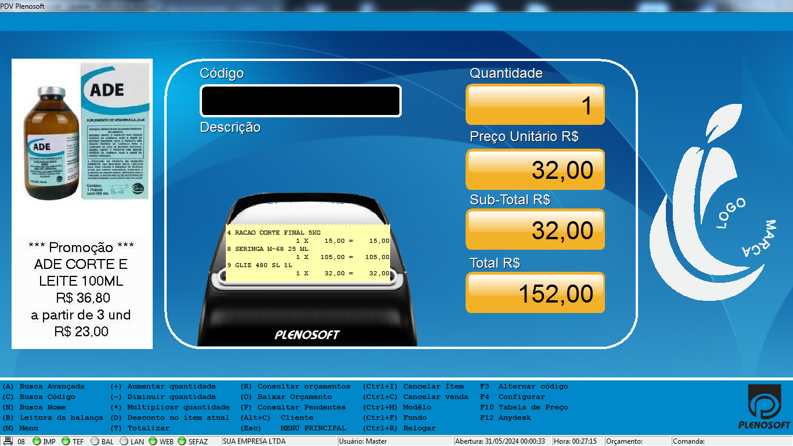This screenshot has width=793, height=446.
Task: Click the 'PDV Plenosoft' window title
Action: pos(23,6)
